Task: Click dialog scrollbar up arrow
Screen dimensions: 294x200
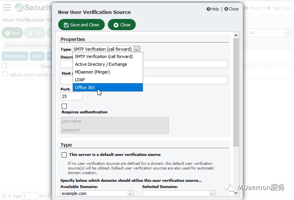Action: [x=236, y=35]
